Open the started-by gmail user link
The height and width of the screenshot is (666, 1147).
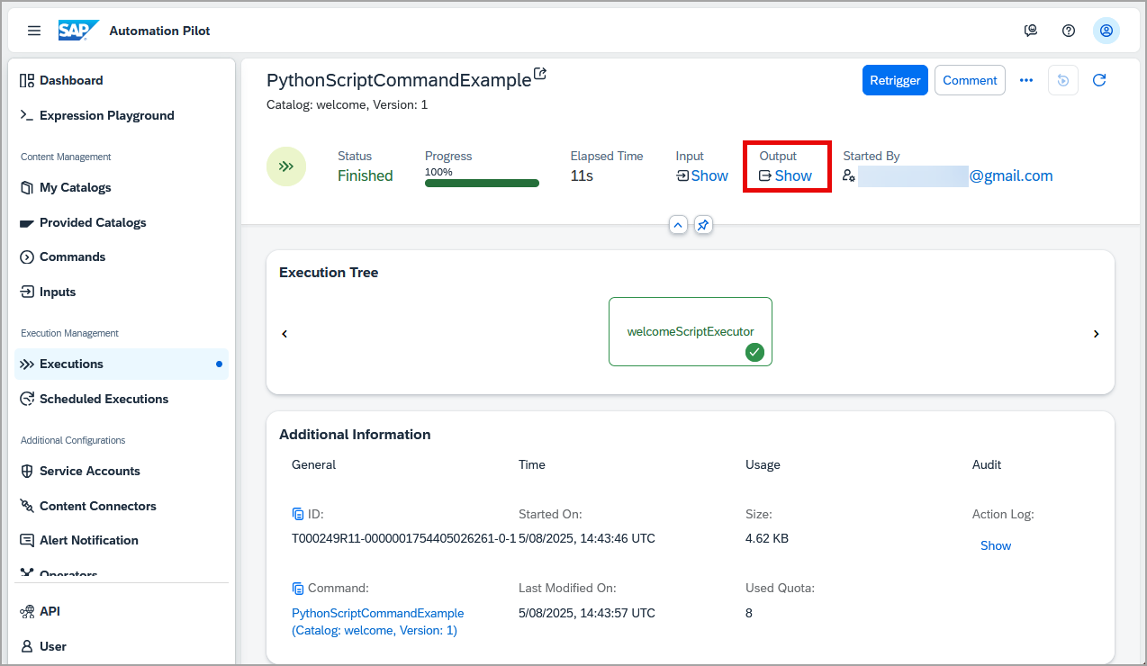pos(955,175)
